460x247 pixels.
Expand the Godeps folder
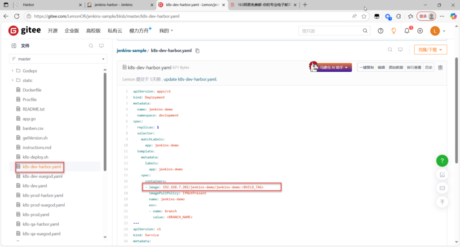tap(13, 71)
